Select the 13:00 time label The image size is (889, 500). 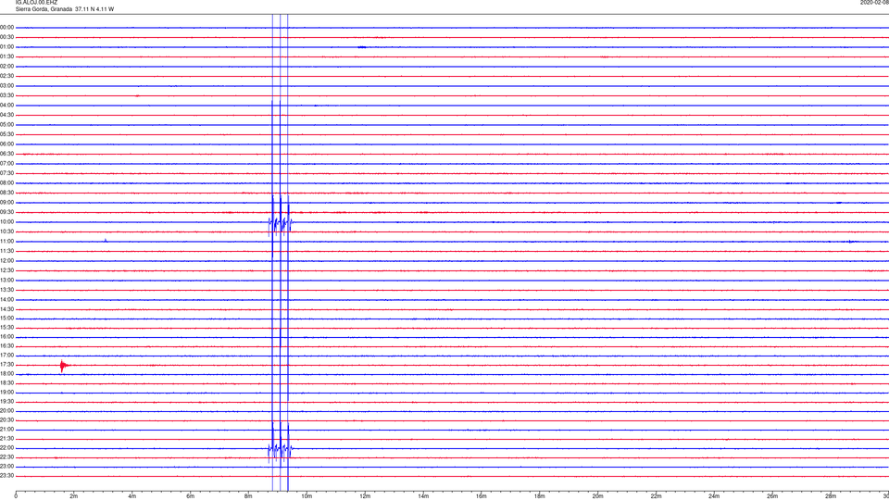[x=6, y=280]
